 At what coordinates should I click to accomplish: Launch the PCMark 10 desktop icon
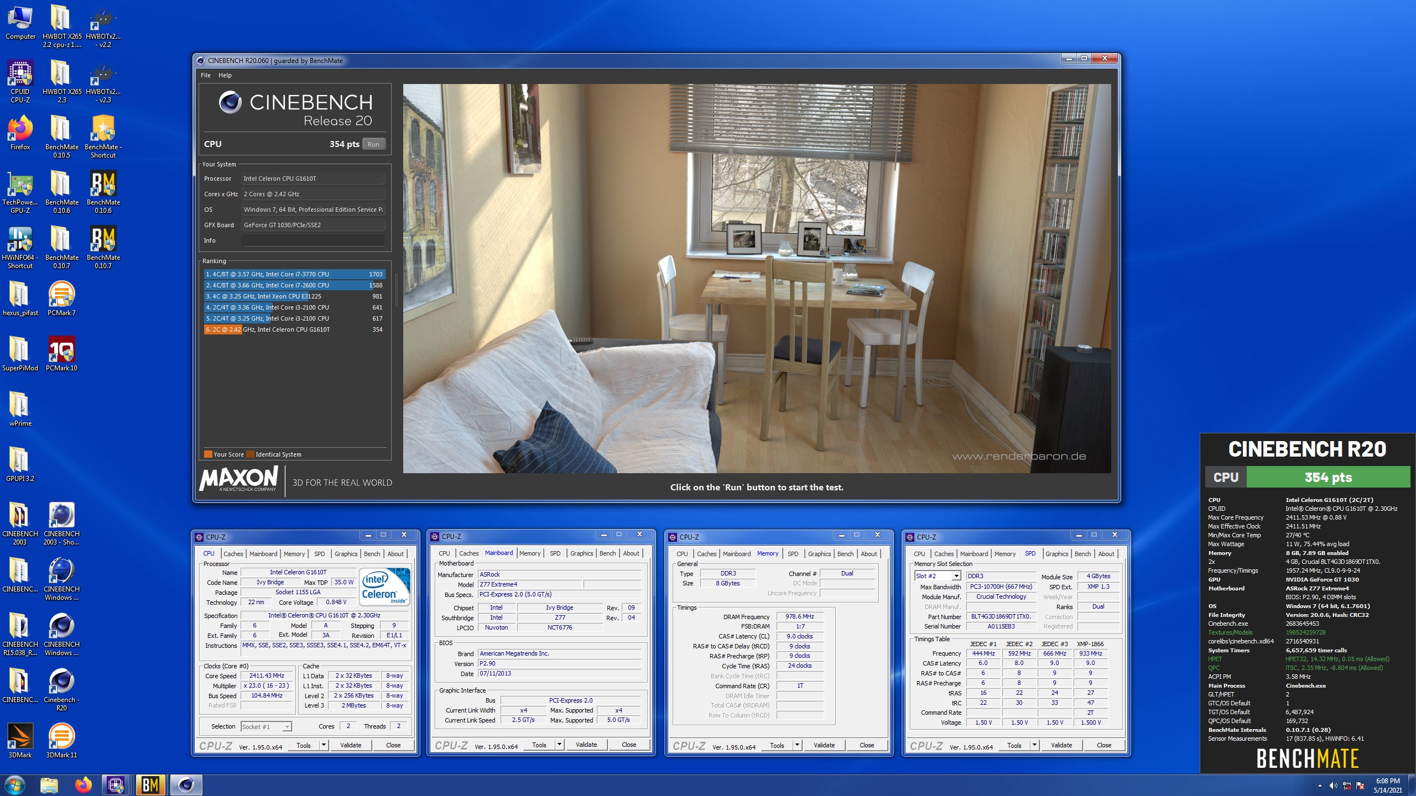[x=61, y=354]
